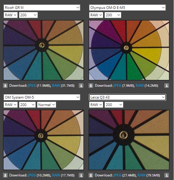This screenshot has width=174, height=180.
Task: Click download icon under Ricoh GR III image
Action: point(5,86)
